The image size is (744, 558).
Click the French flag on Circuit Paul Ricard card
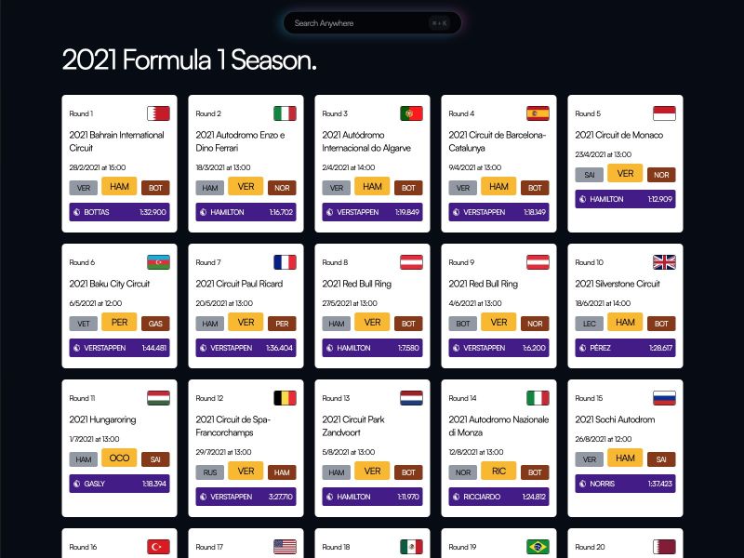point(285,261)
